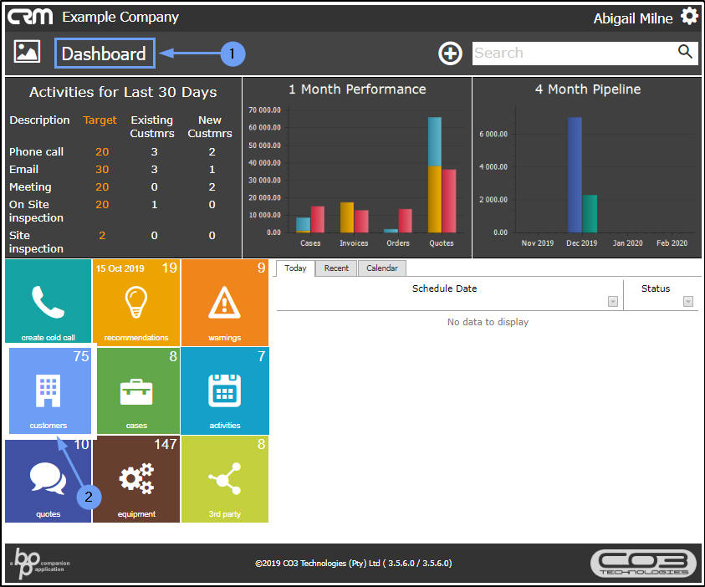This screenshot has width=705, height=587.
Task: Switch to the Recent tab
Action: (336, 268)
